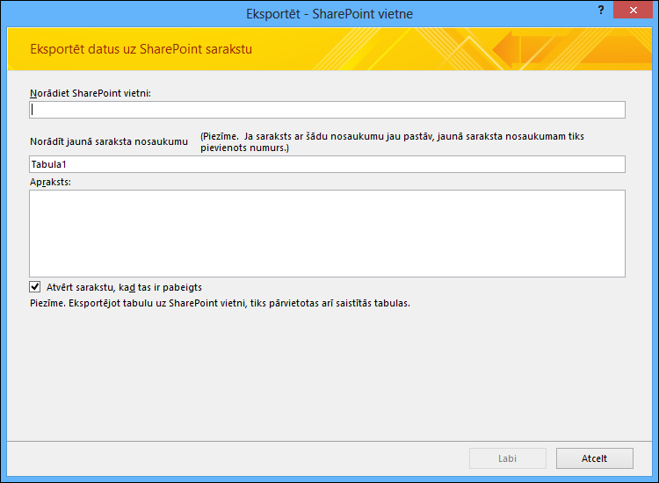Click the help question mark icon
Screen dimensions: 659x483
click(601, 10)
